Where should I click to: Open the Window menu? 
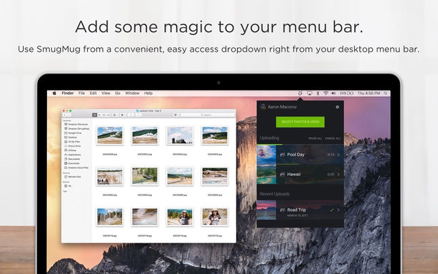click(x=132, y=93)
